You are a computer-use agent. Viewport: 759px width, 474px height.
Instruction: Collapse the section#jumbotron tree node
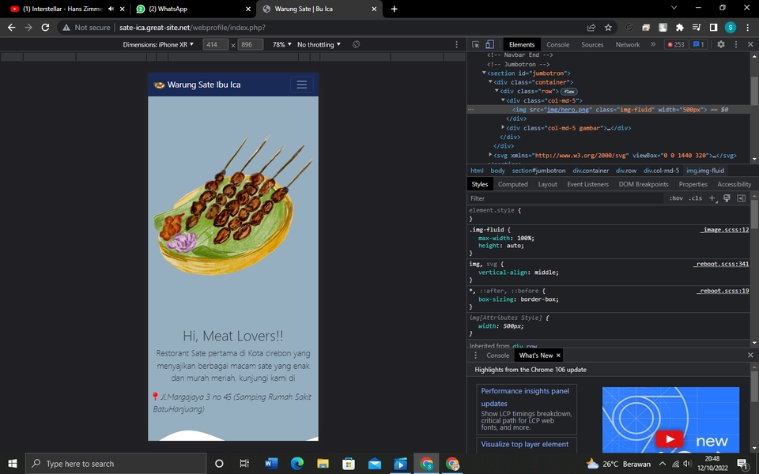point(484,73)
